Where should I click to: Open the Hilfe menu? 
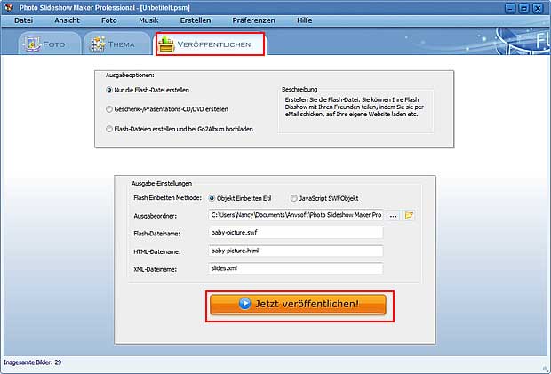304,20
